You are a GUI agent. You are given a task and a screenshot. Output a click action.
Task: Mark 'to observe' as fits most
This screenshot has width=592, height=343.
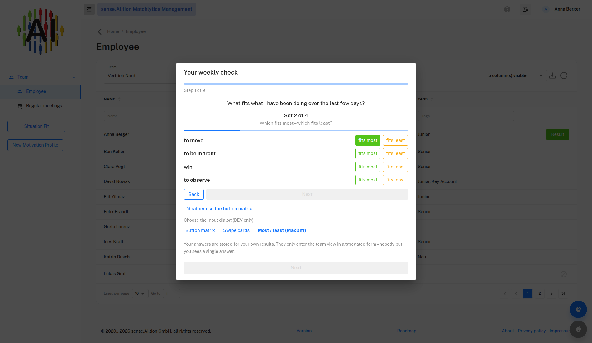[368, 180]
